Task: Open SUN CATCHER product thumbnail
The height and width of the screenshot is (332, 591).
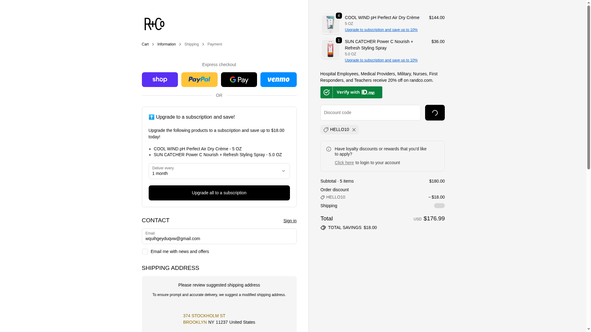Action: click(330, 49)
